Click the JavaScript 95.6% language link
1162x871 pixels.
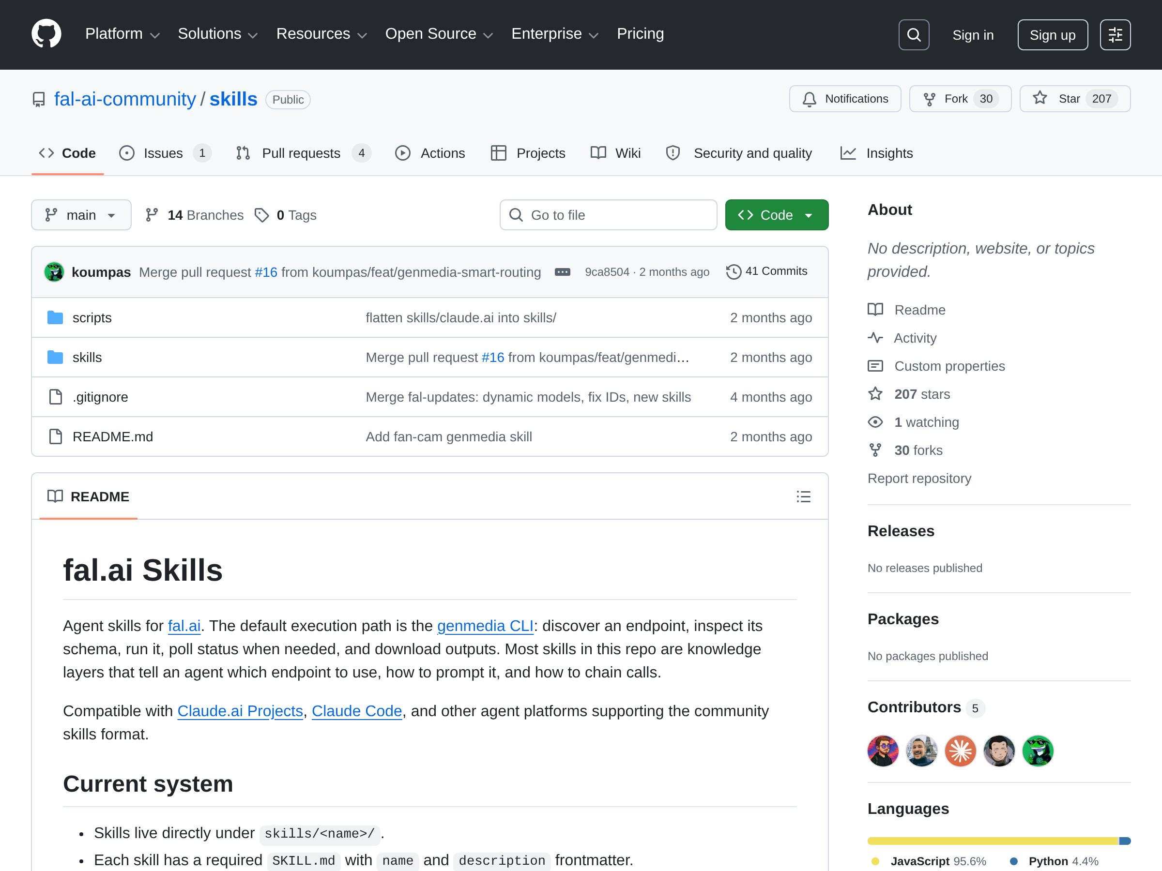point(929,861)
